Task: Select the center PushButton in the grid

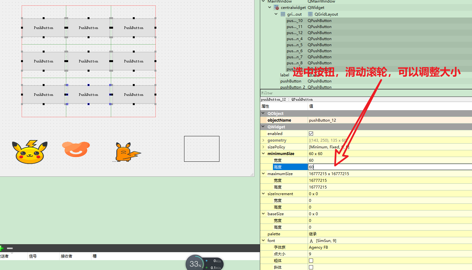Action: click(89, 61)
